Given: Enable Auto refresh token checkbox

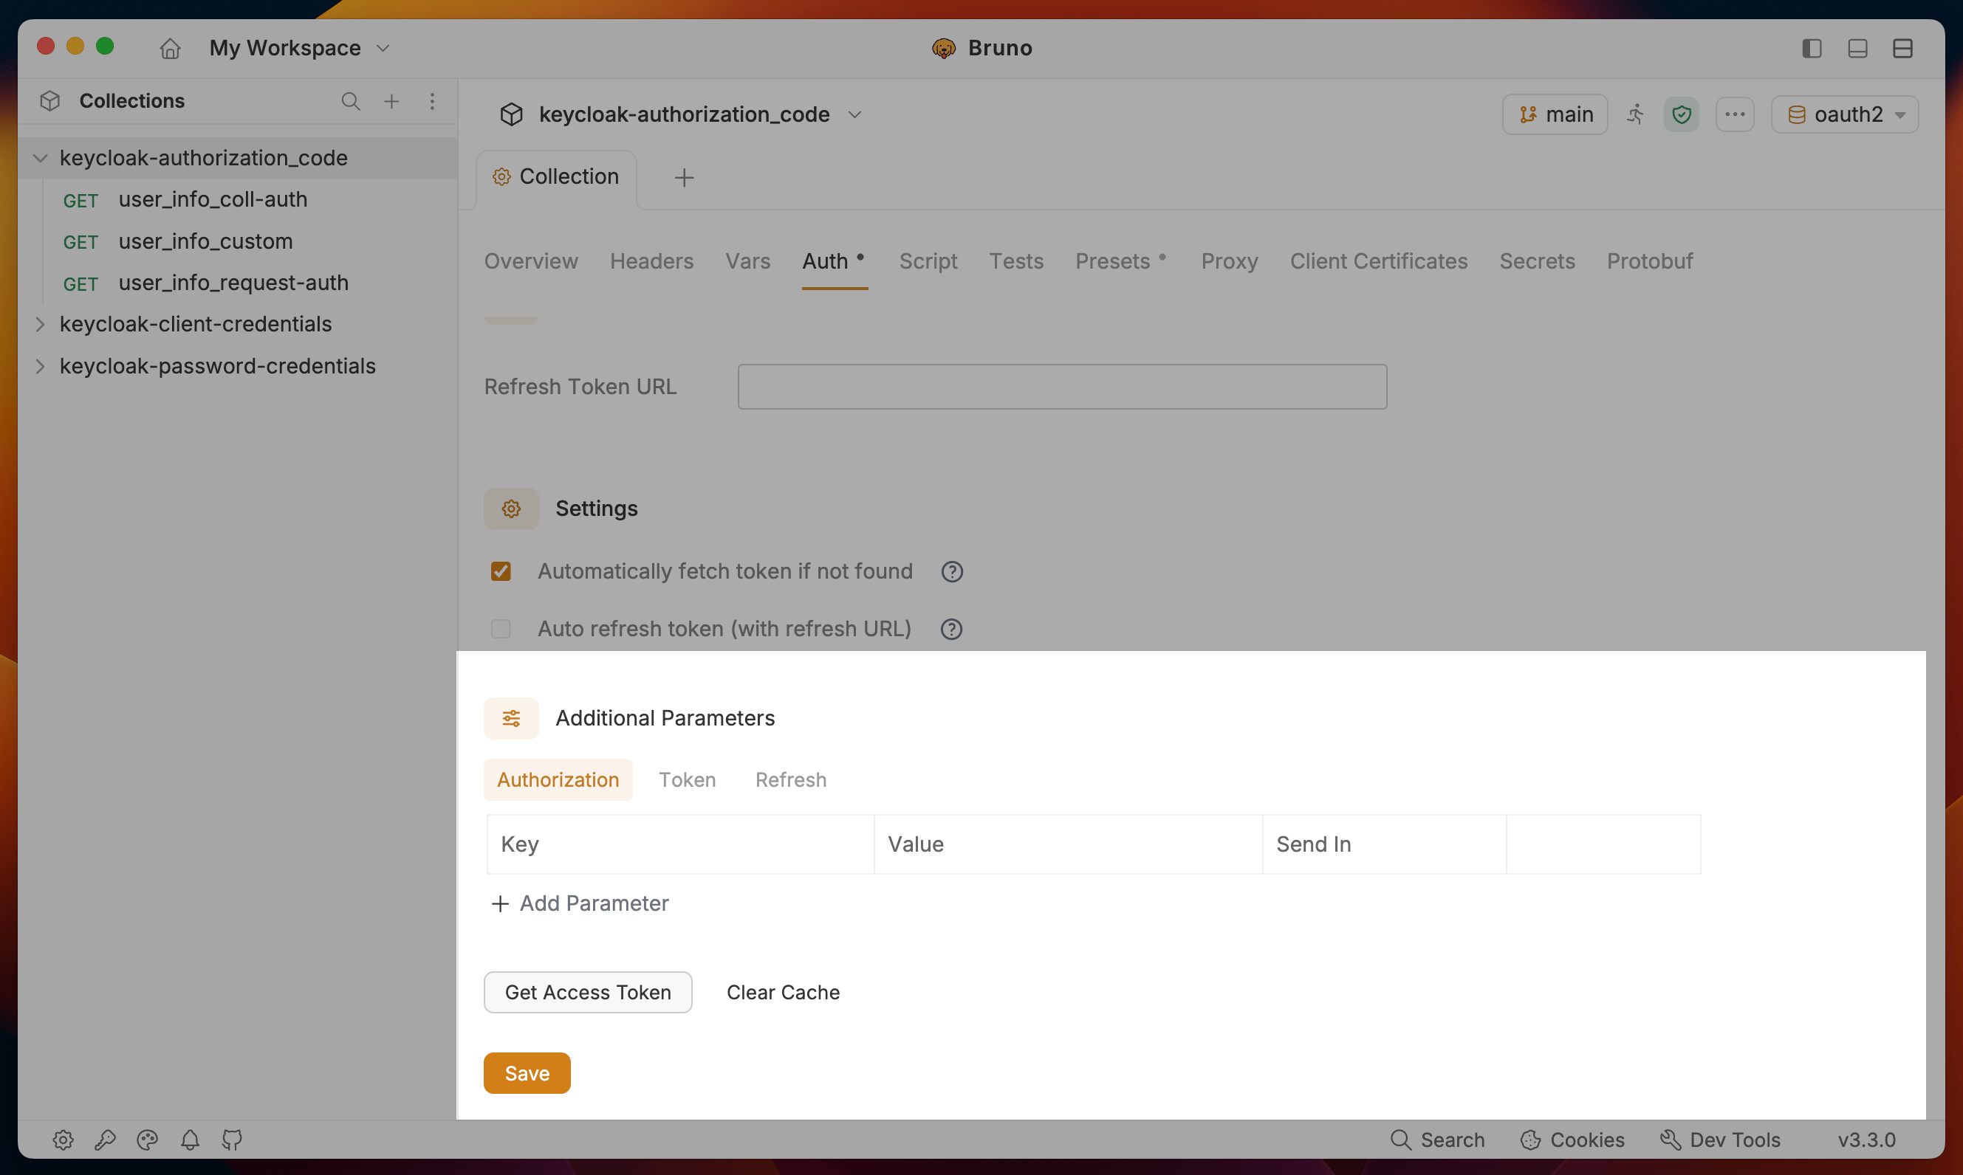Looking at the screenshot, I should (501, 630).
